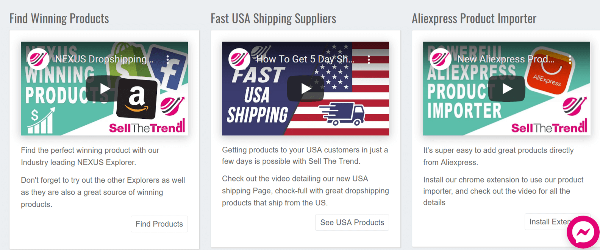600x250 pixels.
Task: Open the Messenger chat bubble
Action: [x=583, y=232]
